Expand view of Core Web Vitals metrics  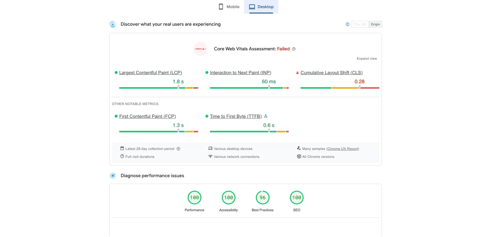pos(367,59)
